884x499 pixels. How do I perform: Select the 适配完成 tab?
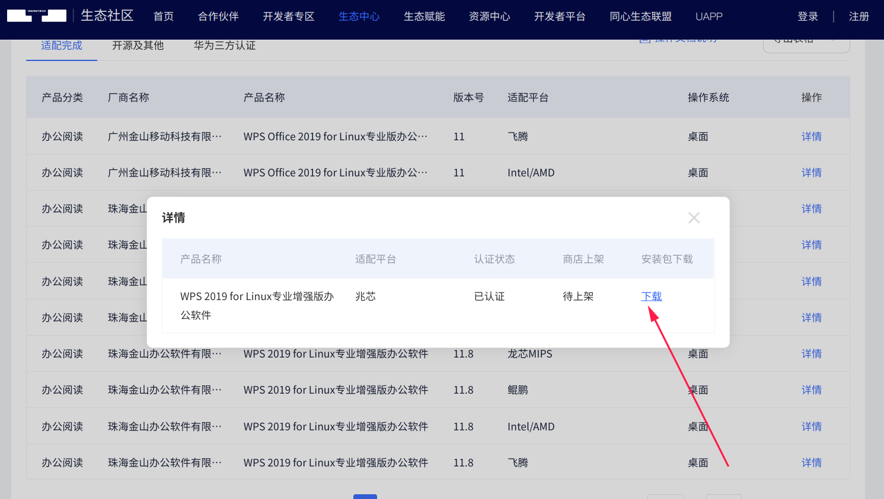[x=61, y=45]
